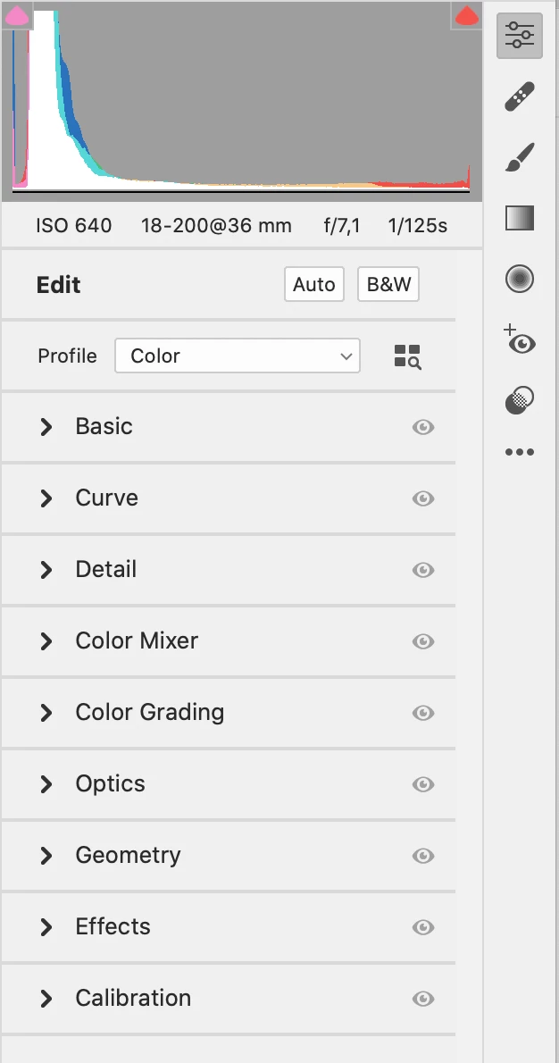
Task: Open the Snapshots circle icon
Action: (520, 401)
